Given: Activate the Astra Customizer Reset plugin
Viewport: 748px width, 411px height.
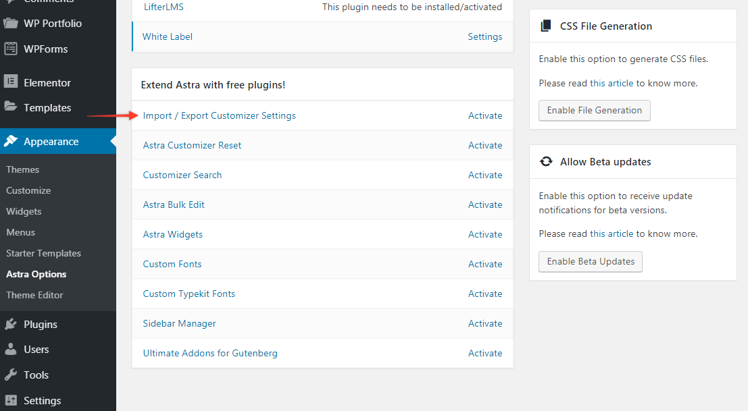Looking at the screenshot, I should [485, 145].
